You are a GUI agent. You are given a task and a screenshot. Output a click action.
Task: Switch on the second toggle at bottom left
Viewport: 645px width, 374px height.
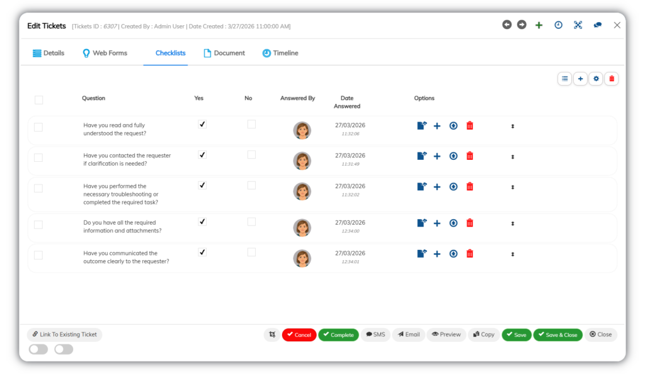click(x=64, y=349)
